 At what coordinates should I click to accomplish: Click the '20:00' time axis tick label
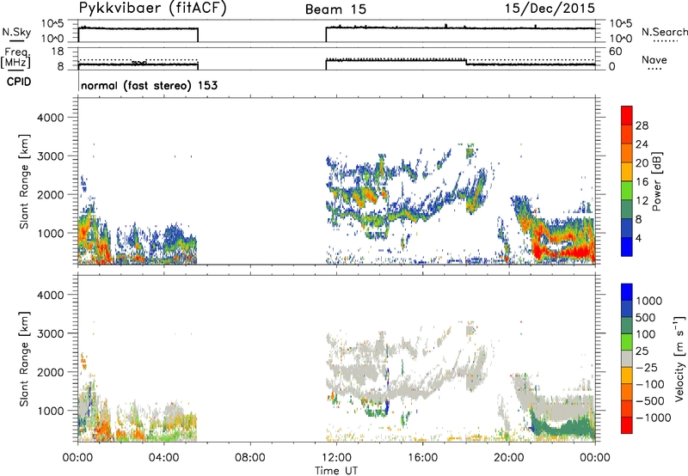(509, 458)
